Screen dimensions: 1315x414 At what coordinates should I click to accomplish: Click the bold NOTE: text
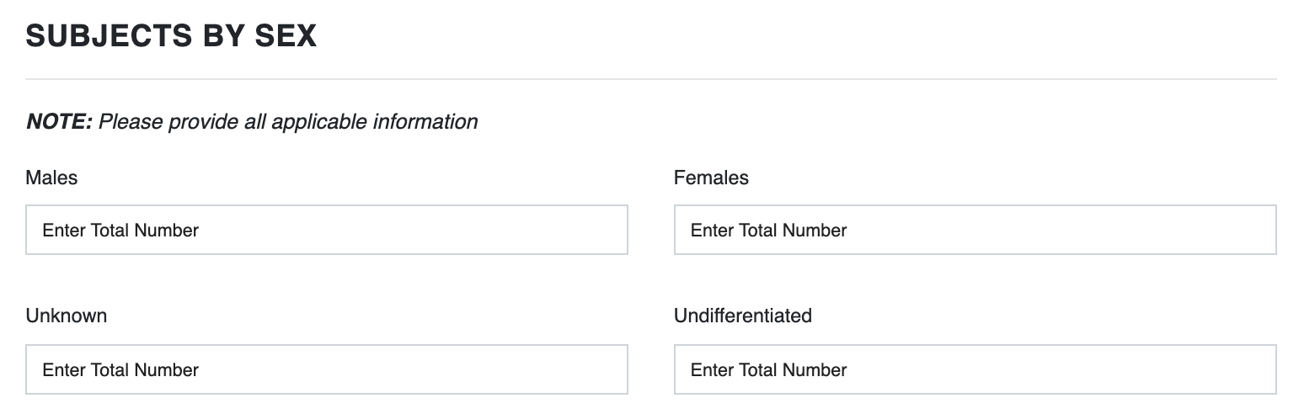pos(59,122)
